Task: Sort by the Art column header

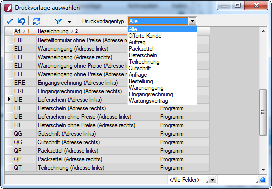Action: [25, 31]
